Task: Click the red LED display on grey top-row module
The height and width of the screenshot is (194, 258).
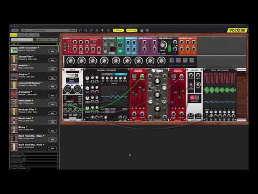Action: [113, 50]
